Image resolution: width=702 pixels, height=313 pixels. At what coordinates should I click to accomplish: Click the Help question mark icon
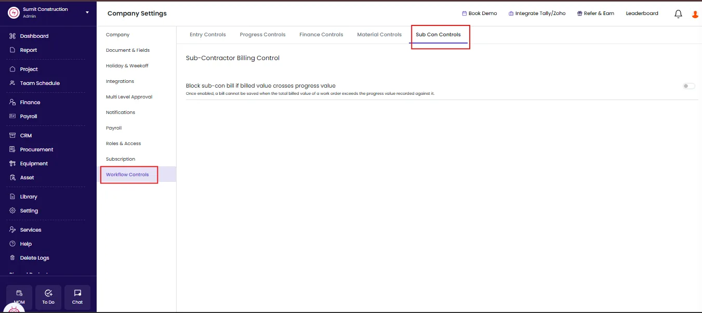coord(12,244)
